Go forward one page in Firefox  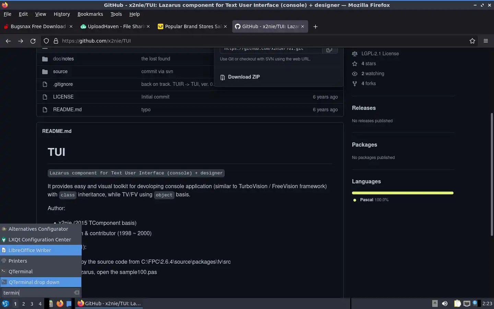tap(21, 41)
